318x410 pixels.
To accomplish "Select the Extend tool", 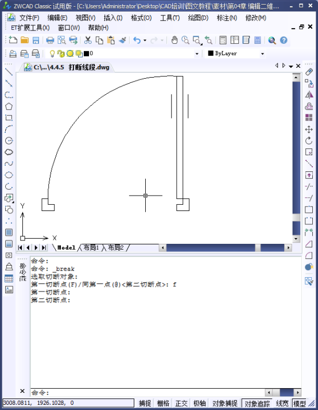I will pos(309,198).
